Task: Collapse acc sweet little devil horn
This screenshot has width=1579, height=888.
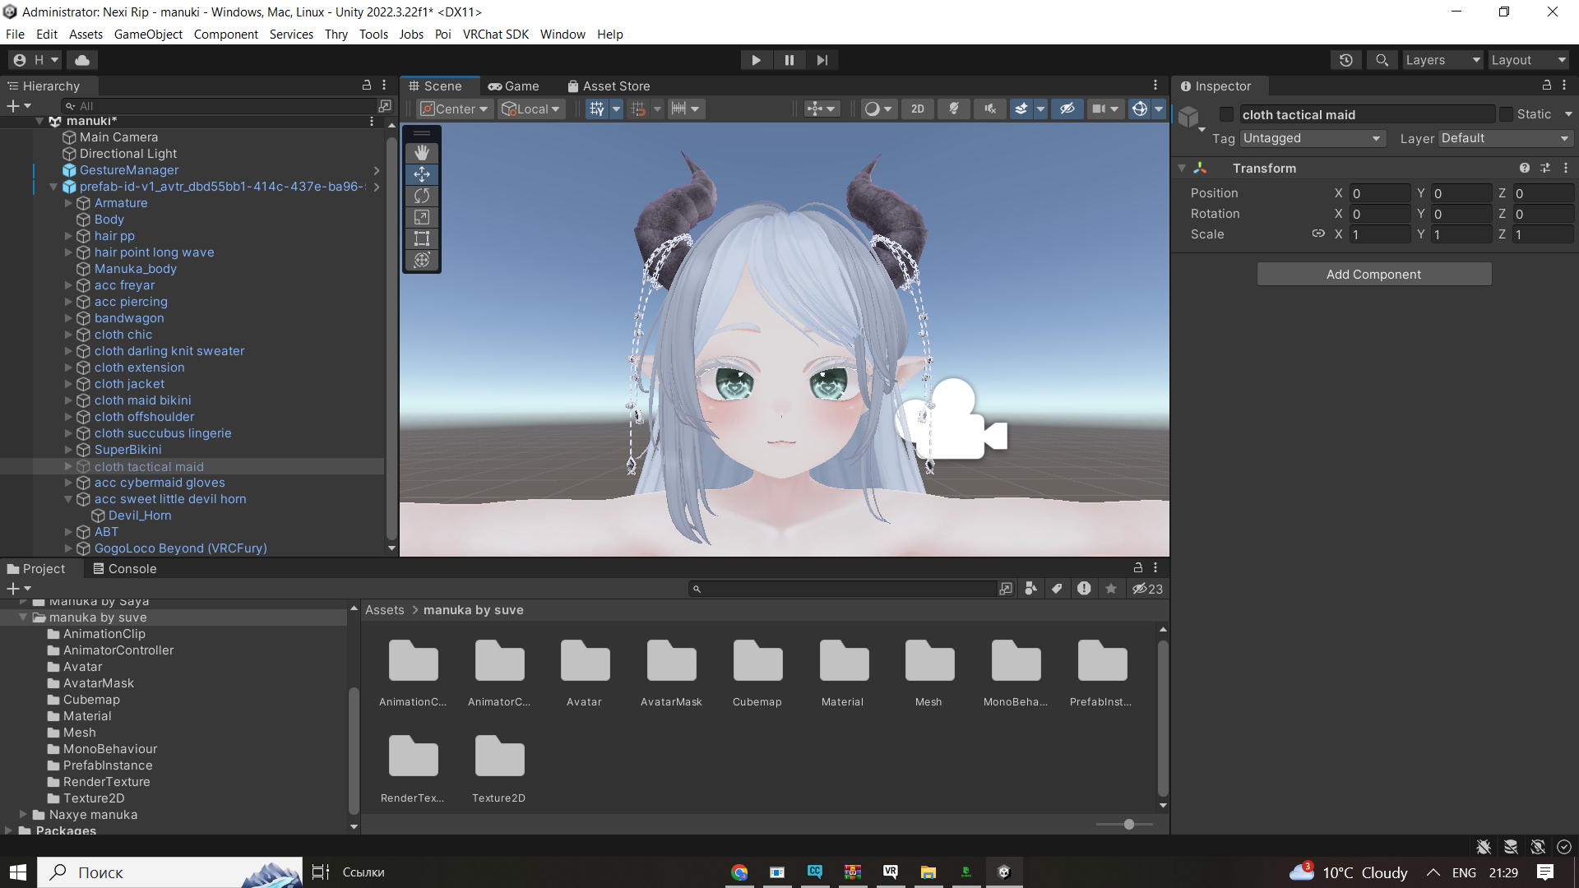Action: [69, 499]
